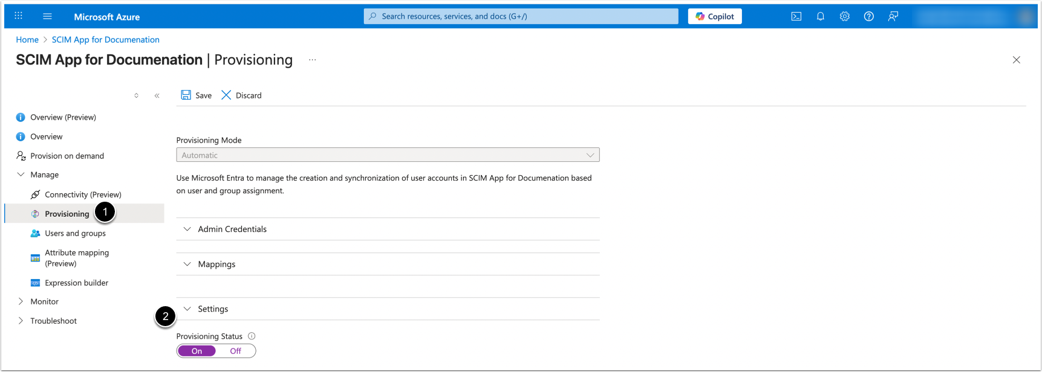
Task: Open Cloud Shell from the top bar
Action: pyautogui.click(x=796, y=16)
